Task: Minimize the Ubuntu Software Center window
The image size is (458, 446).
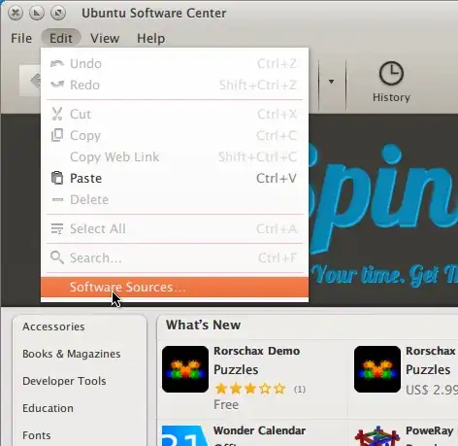Action: click(x=37, y=13)
